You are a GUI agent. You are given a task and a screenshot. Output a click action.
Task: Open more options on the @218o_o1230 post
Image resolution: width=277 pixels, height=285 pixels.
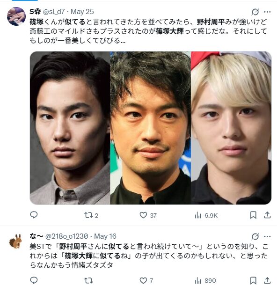267,236
